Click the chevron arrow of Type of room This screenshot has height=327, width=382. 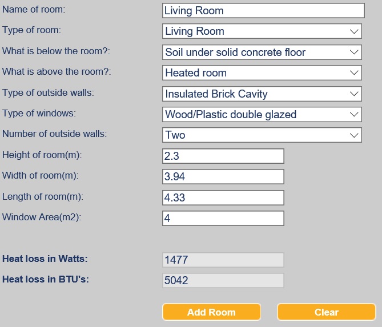[353, 31]
